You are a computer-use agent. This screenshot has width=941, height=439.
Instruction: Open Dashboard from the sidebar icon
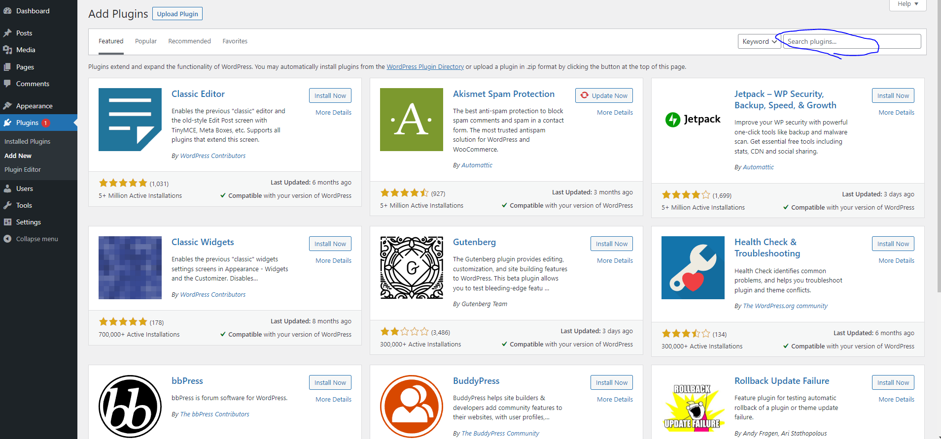(x=7, y=11)
